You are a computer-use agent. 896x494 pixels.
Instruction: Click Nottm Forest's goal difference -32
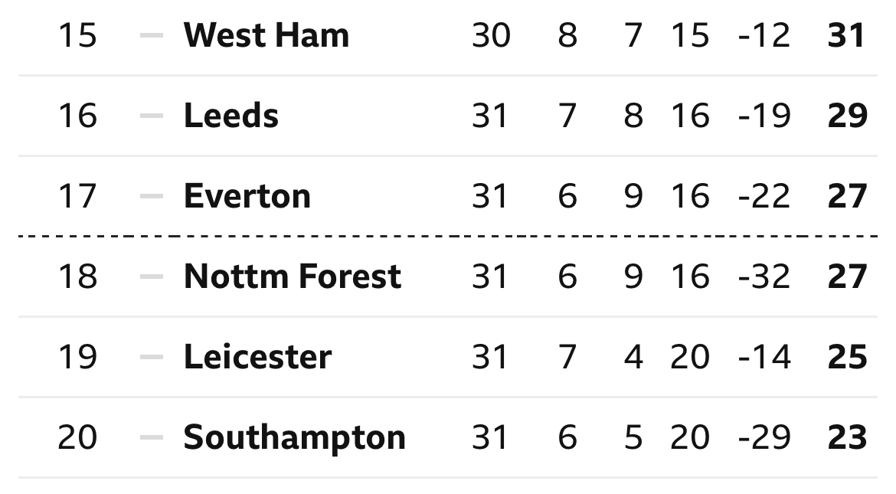pos(764,276)
